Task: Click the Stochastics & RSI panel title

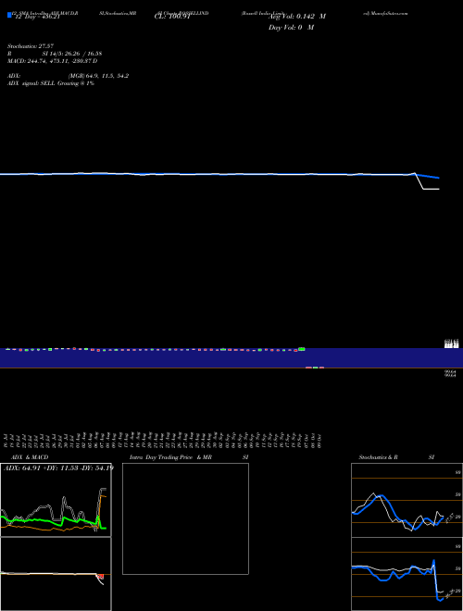Action: (396, 457)
